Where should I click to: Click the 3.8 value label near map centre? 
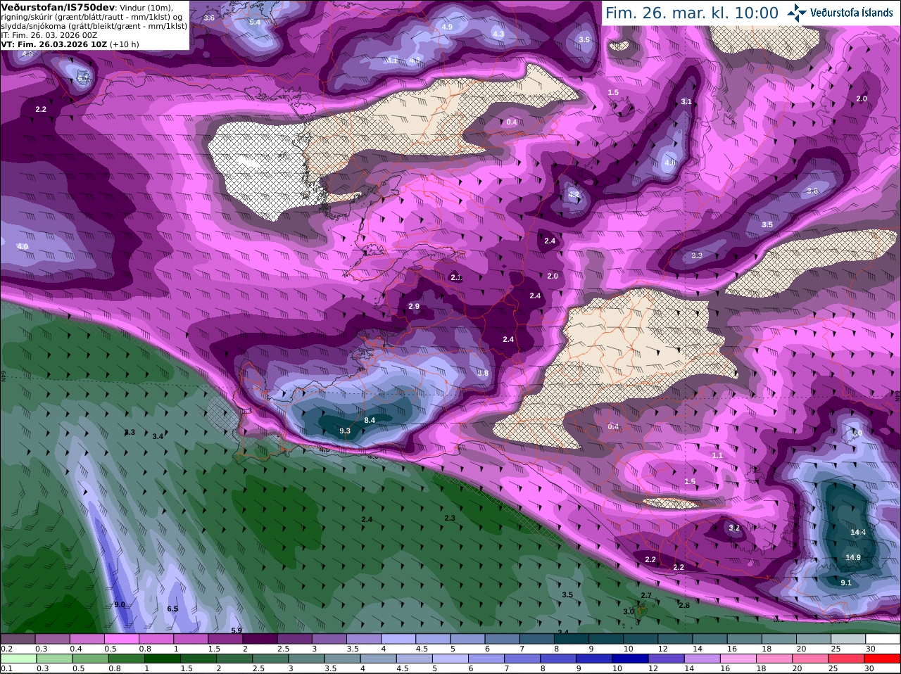click(x=483, y=374)
